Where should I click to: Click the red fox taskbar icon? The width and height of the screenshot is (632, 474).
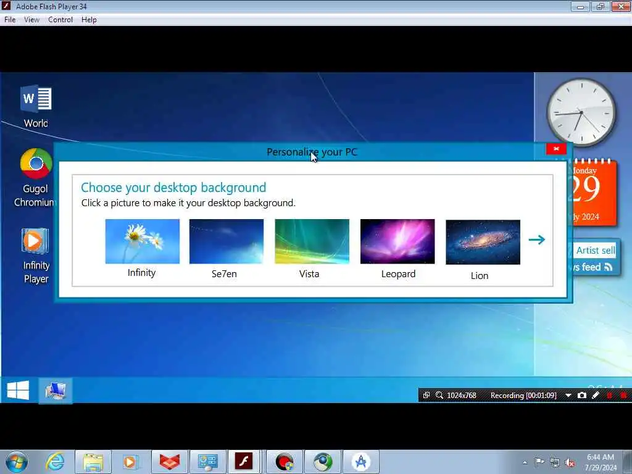click(x=169, y=462)
